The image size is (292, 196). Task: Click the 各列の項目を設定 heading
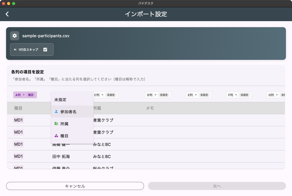[28, 72]
